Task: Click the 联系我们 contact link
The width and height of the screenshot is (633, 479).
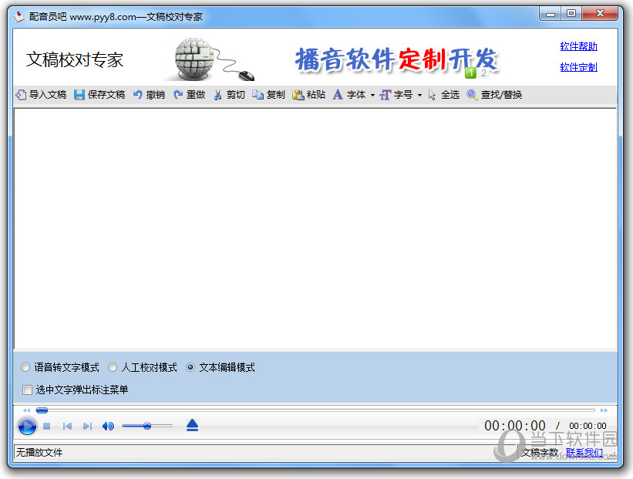Action: [x=584, y=453]
